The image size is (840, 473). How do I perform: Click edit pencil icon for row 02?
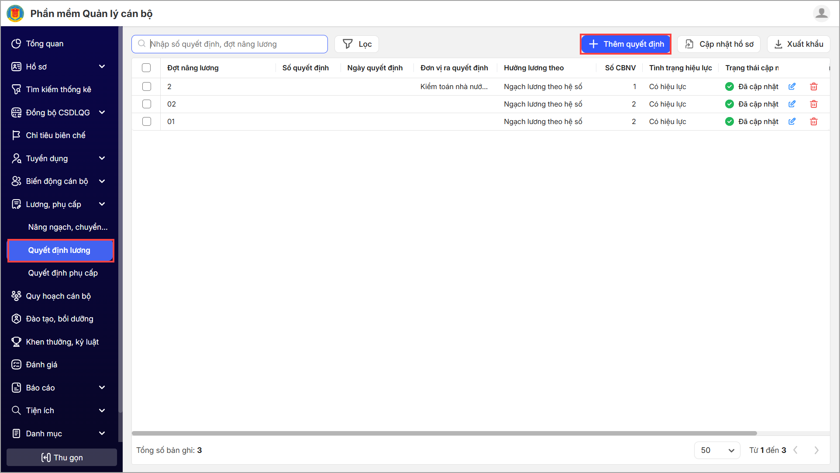tap(792, 104)
